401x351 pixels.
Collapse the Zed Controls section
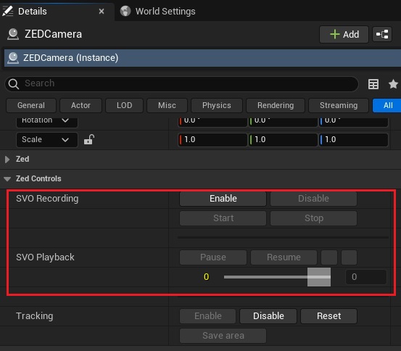click(x=7, y=179)
